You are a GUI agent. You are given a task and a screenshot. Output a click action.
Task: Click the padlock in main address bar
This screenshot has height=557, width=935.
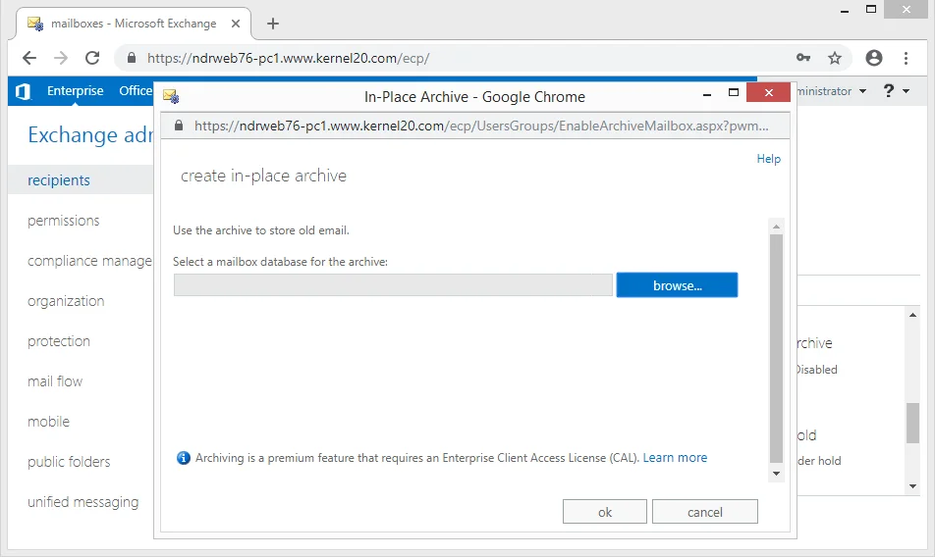(x=132, y=58)
